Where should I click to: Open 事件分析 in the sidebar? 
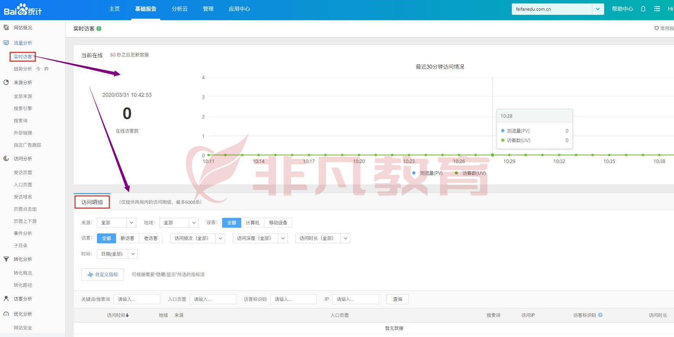pyautogui.click(x=23, y=233)
